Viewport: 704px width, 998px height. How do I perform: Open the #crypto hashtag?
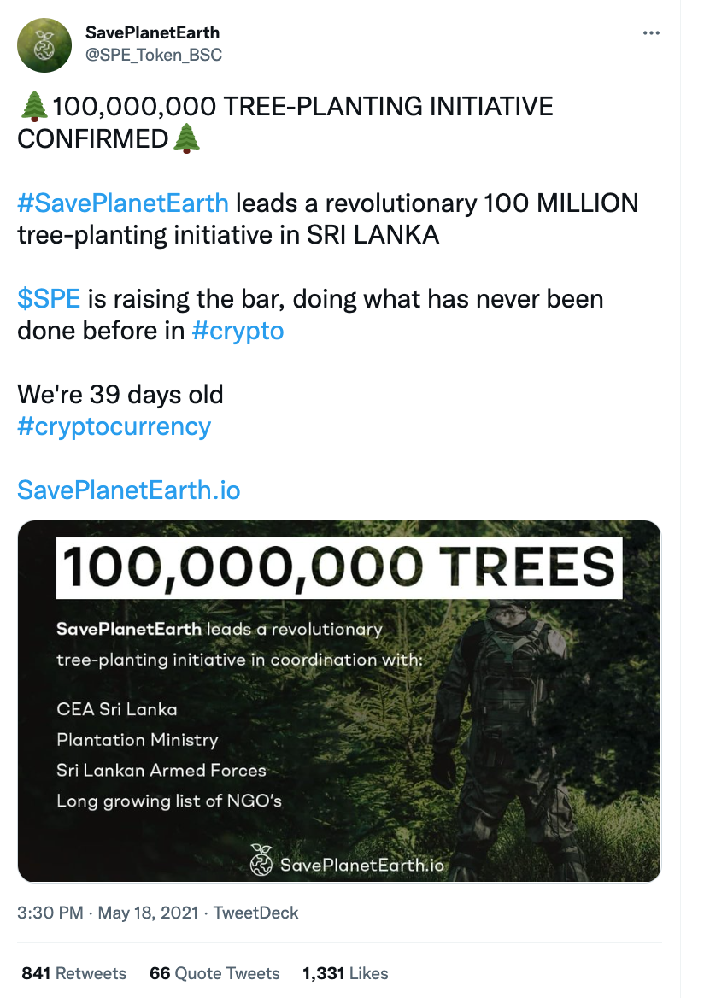[238, 331]
